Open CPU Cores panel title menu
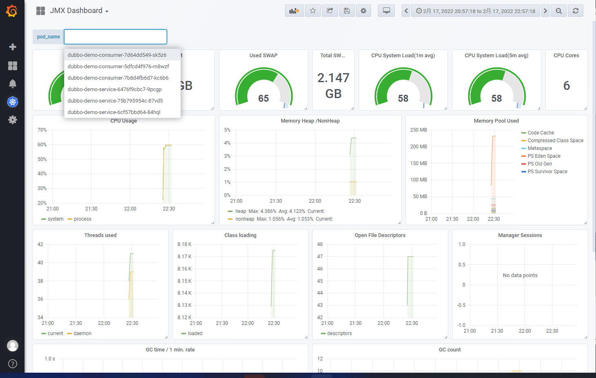The width and height of the screenshot is (596, 378). (x=566, y=56)
